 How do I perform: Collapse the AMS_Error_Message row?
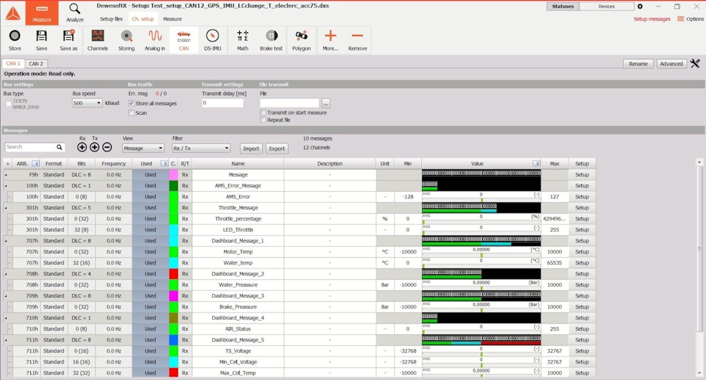6,186
